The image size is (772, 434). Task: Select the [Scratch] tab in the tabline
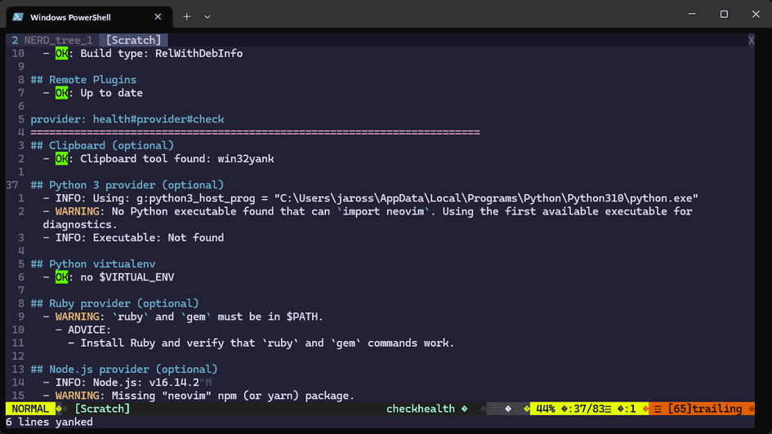(133, 40)
